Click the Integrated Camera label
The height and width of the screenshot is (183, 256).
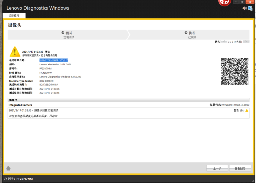(20, 105)
